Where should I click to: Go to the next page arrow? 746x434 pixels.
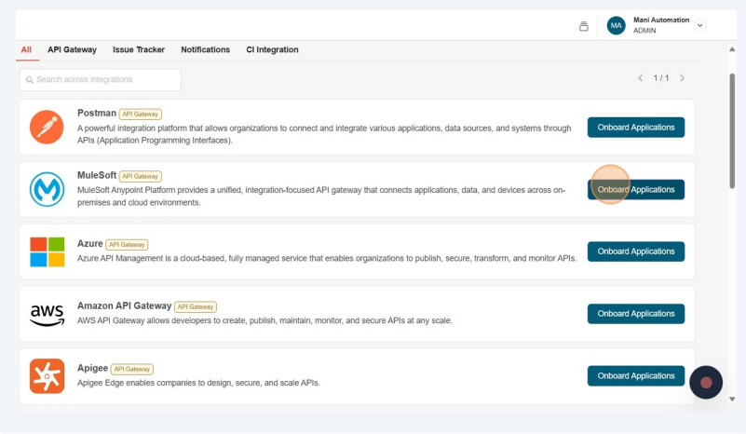(x=683, y=78)
